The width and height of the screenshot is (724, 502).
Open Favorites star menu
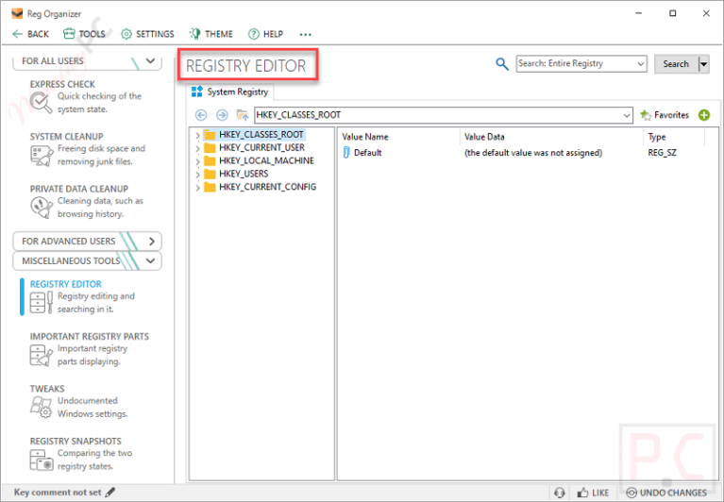(665, 115)
